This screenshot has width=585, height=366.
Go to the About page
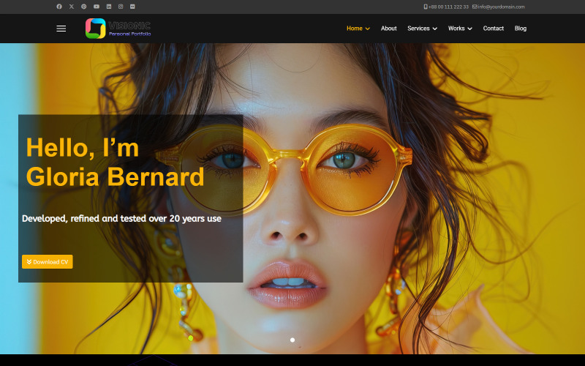click(389, 29)
